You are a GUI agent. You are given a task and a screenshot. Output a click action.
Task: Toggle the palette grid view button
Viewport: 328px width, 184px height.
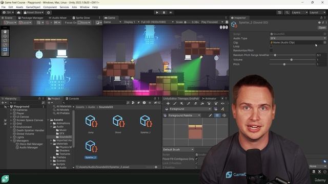217,116
